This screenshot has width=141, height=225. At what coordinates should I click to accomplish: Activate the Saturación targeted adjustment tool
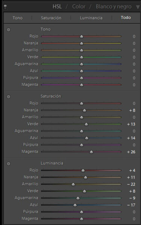tap(9, 96)
